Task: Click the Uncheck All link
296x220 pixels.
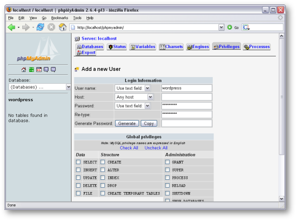Action: [x=156, y=148]
